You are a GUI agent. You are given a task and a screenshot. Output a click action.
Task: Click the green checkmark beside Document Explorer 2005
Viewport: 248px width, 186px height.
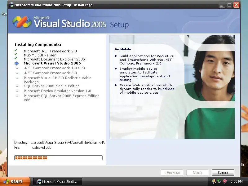point(16,58)
